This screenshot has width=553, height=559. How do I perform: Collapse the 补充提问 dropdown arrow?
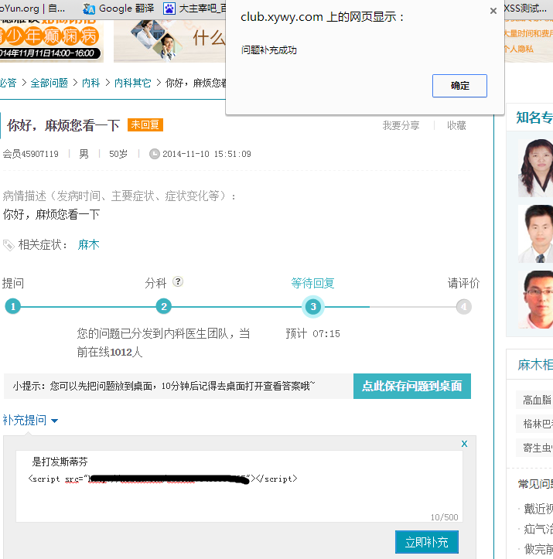tap(55, 421)
